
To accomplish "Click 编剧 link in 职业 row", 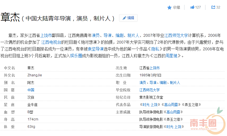I will click(163, 83).
